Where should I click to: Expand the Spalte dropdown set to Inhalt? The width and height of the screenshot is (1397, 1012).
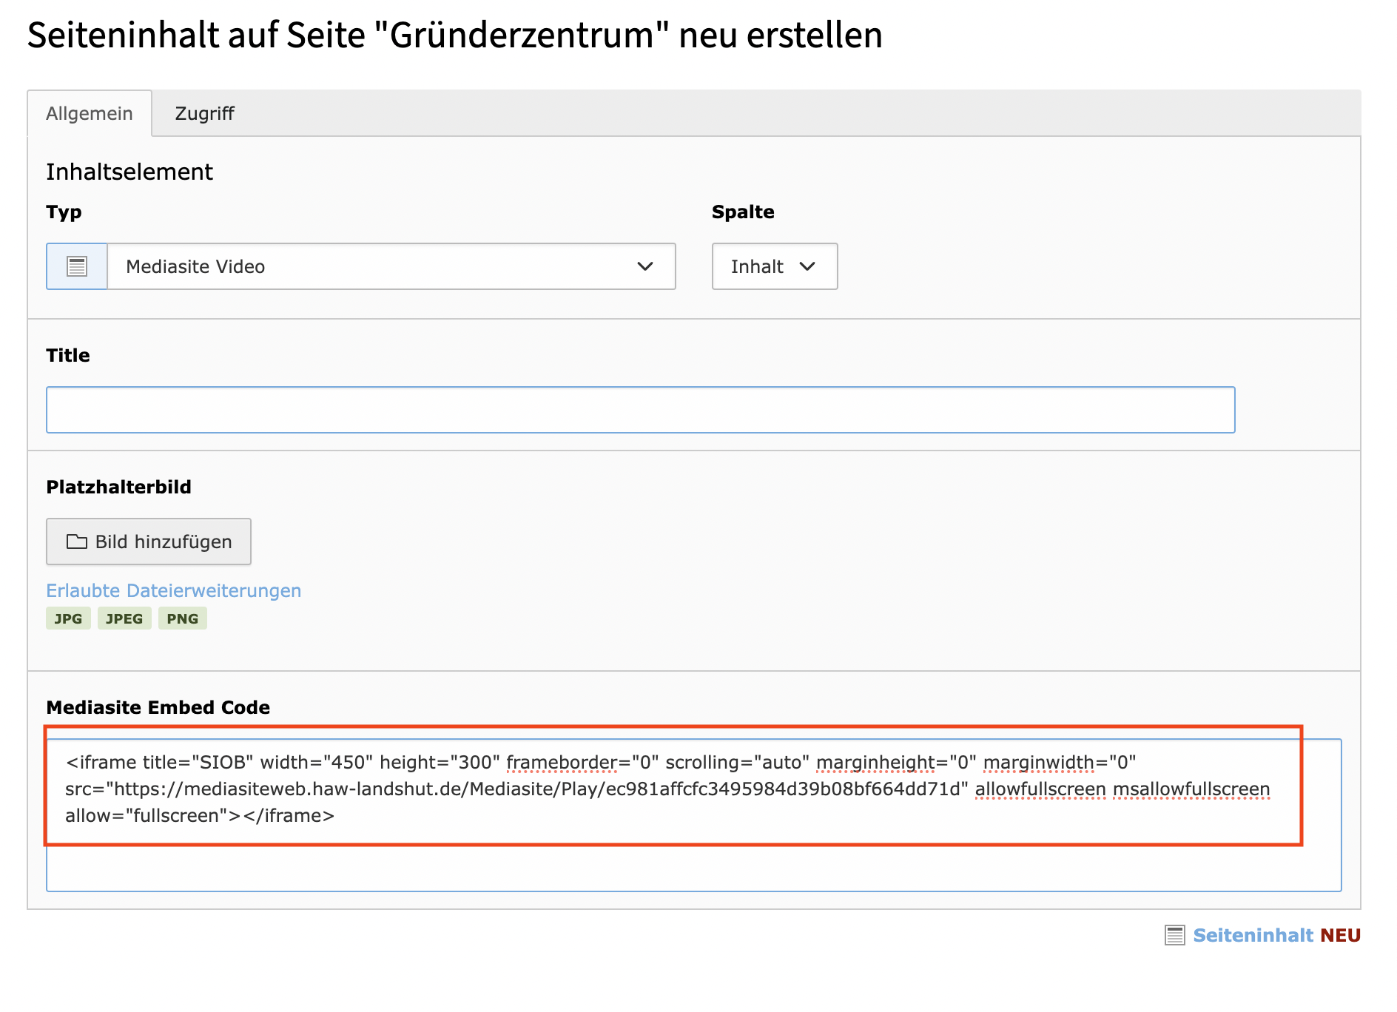click(x=774, y=266)
